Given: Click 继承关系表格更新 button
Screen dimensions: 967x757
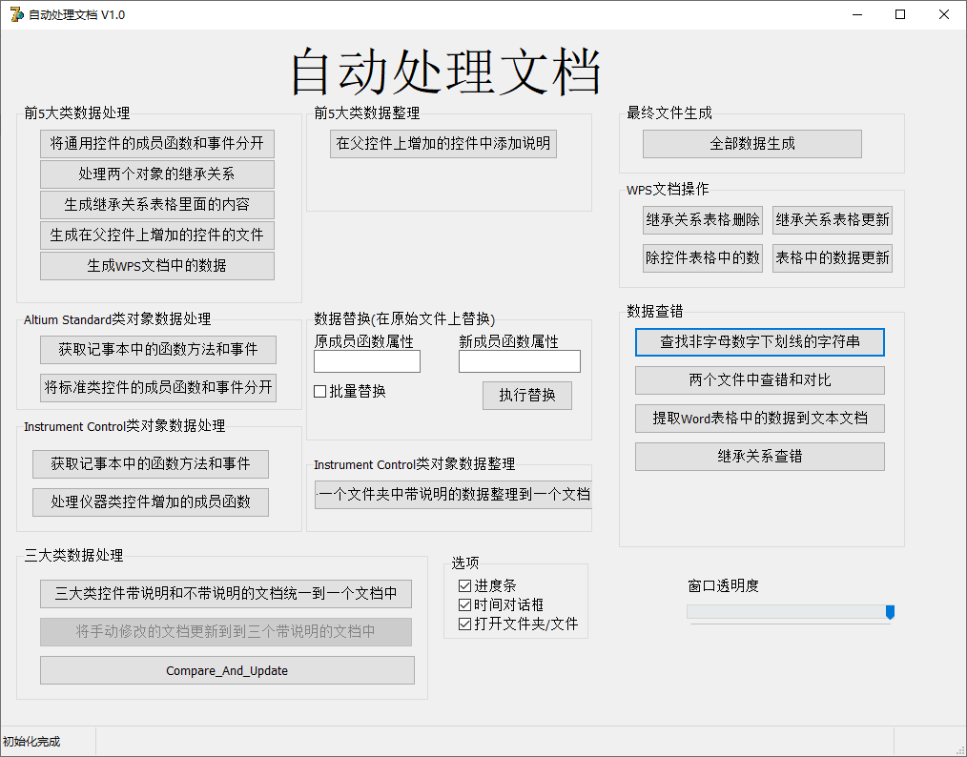Looking at the screenshot, I should (833, 219).
